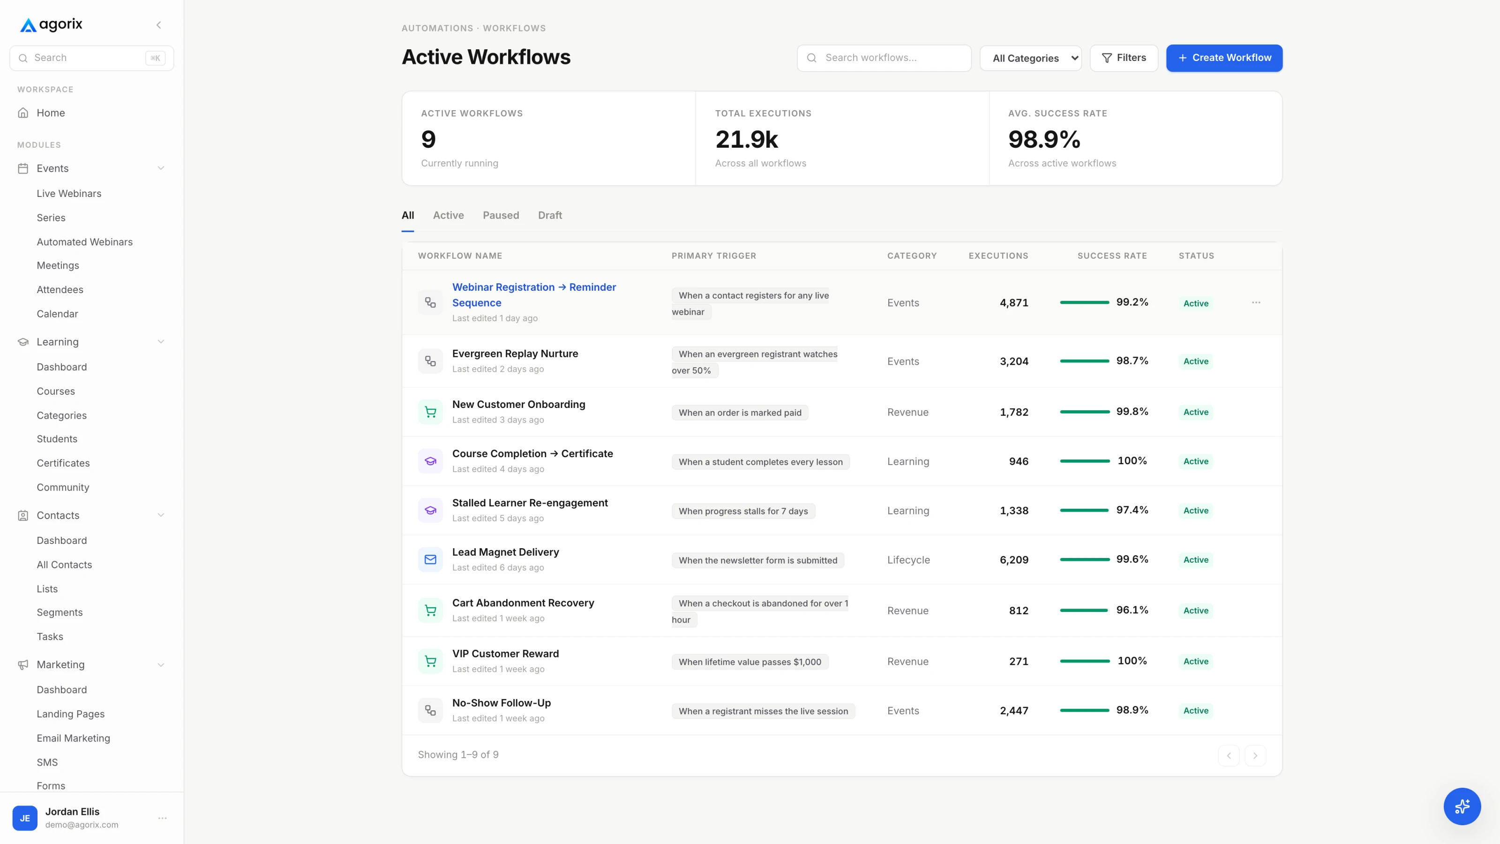Open Email Marketing in the sidebar
The image size is (1500, 844).
(x=74, y=738)
